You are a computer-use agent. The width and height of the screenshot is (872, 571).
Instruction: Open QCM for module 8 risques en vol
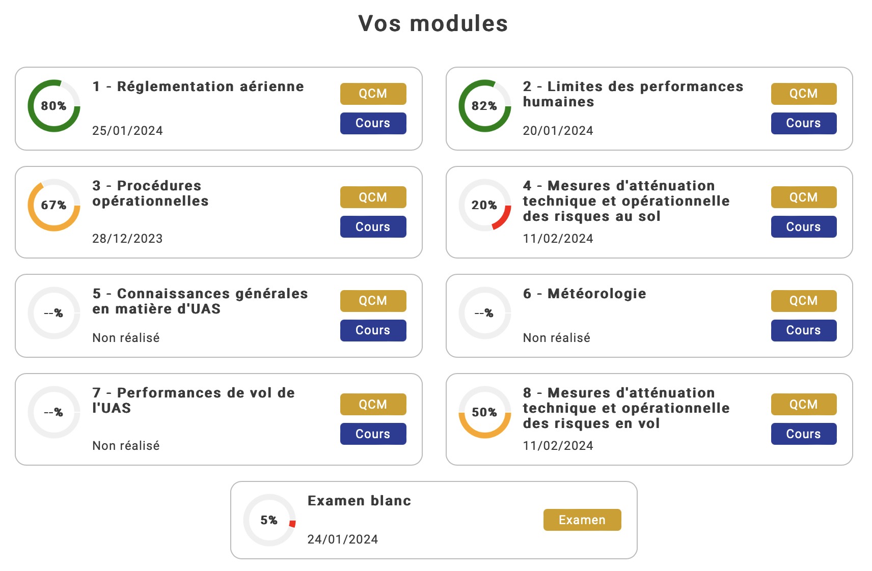pos(803,405)
